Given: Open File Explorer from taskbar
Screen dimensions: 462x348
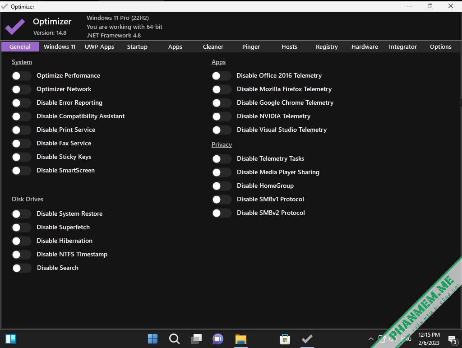Looking at the screenshot, I should coord(241,339).
